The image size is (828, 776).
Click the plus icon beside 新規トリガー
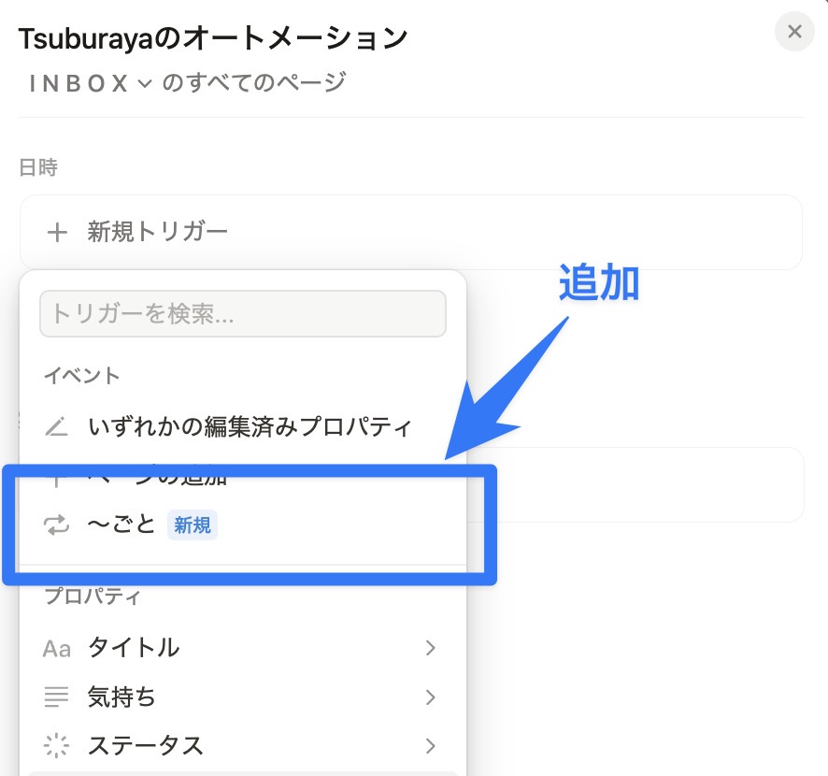coord(57,233)
